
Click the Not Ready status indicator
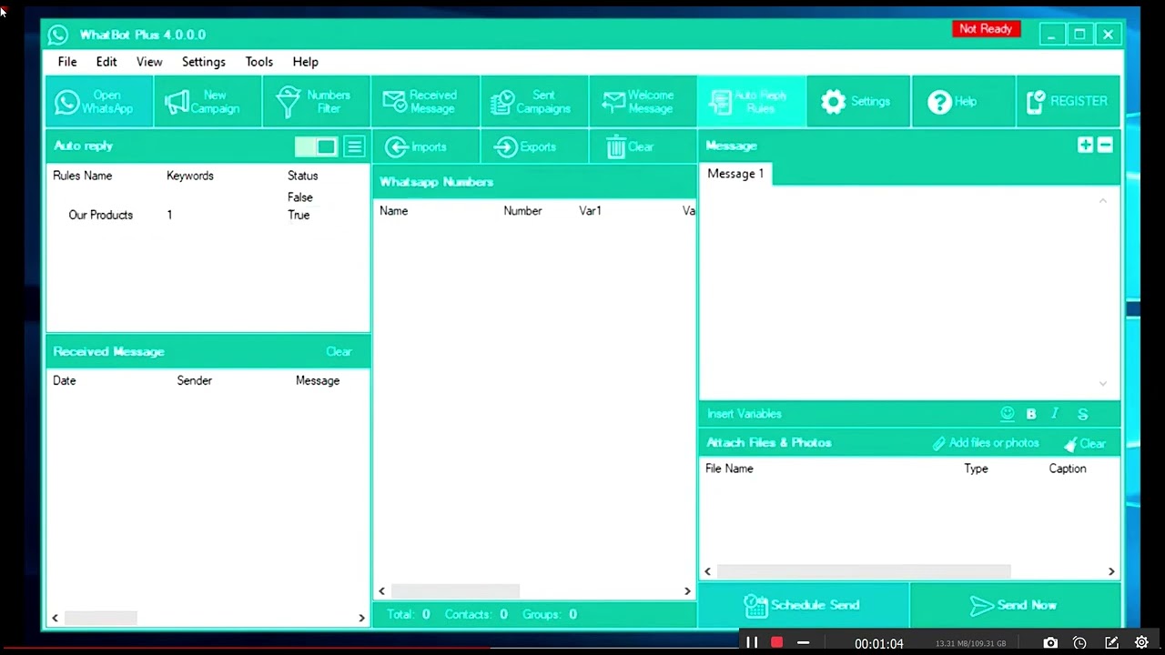point(986,29)
